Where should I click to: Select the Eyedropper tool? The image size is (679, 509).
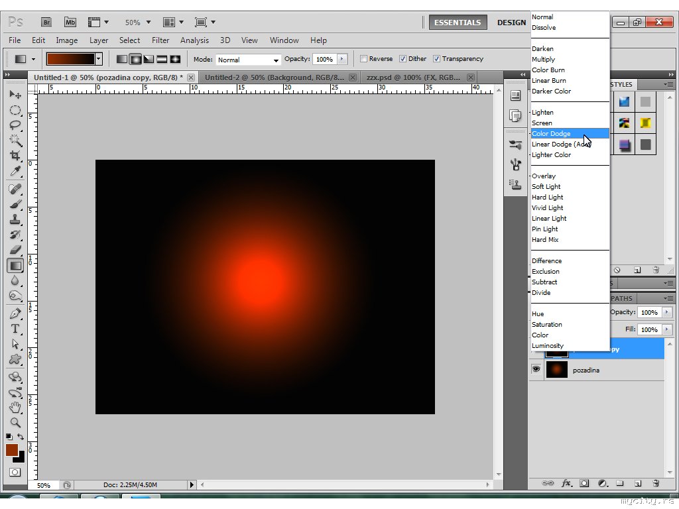click(15, 172)
